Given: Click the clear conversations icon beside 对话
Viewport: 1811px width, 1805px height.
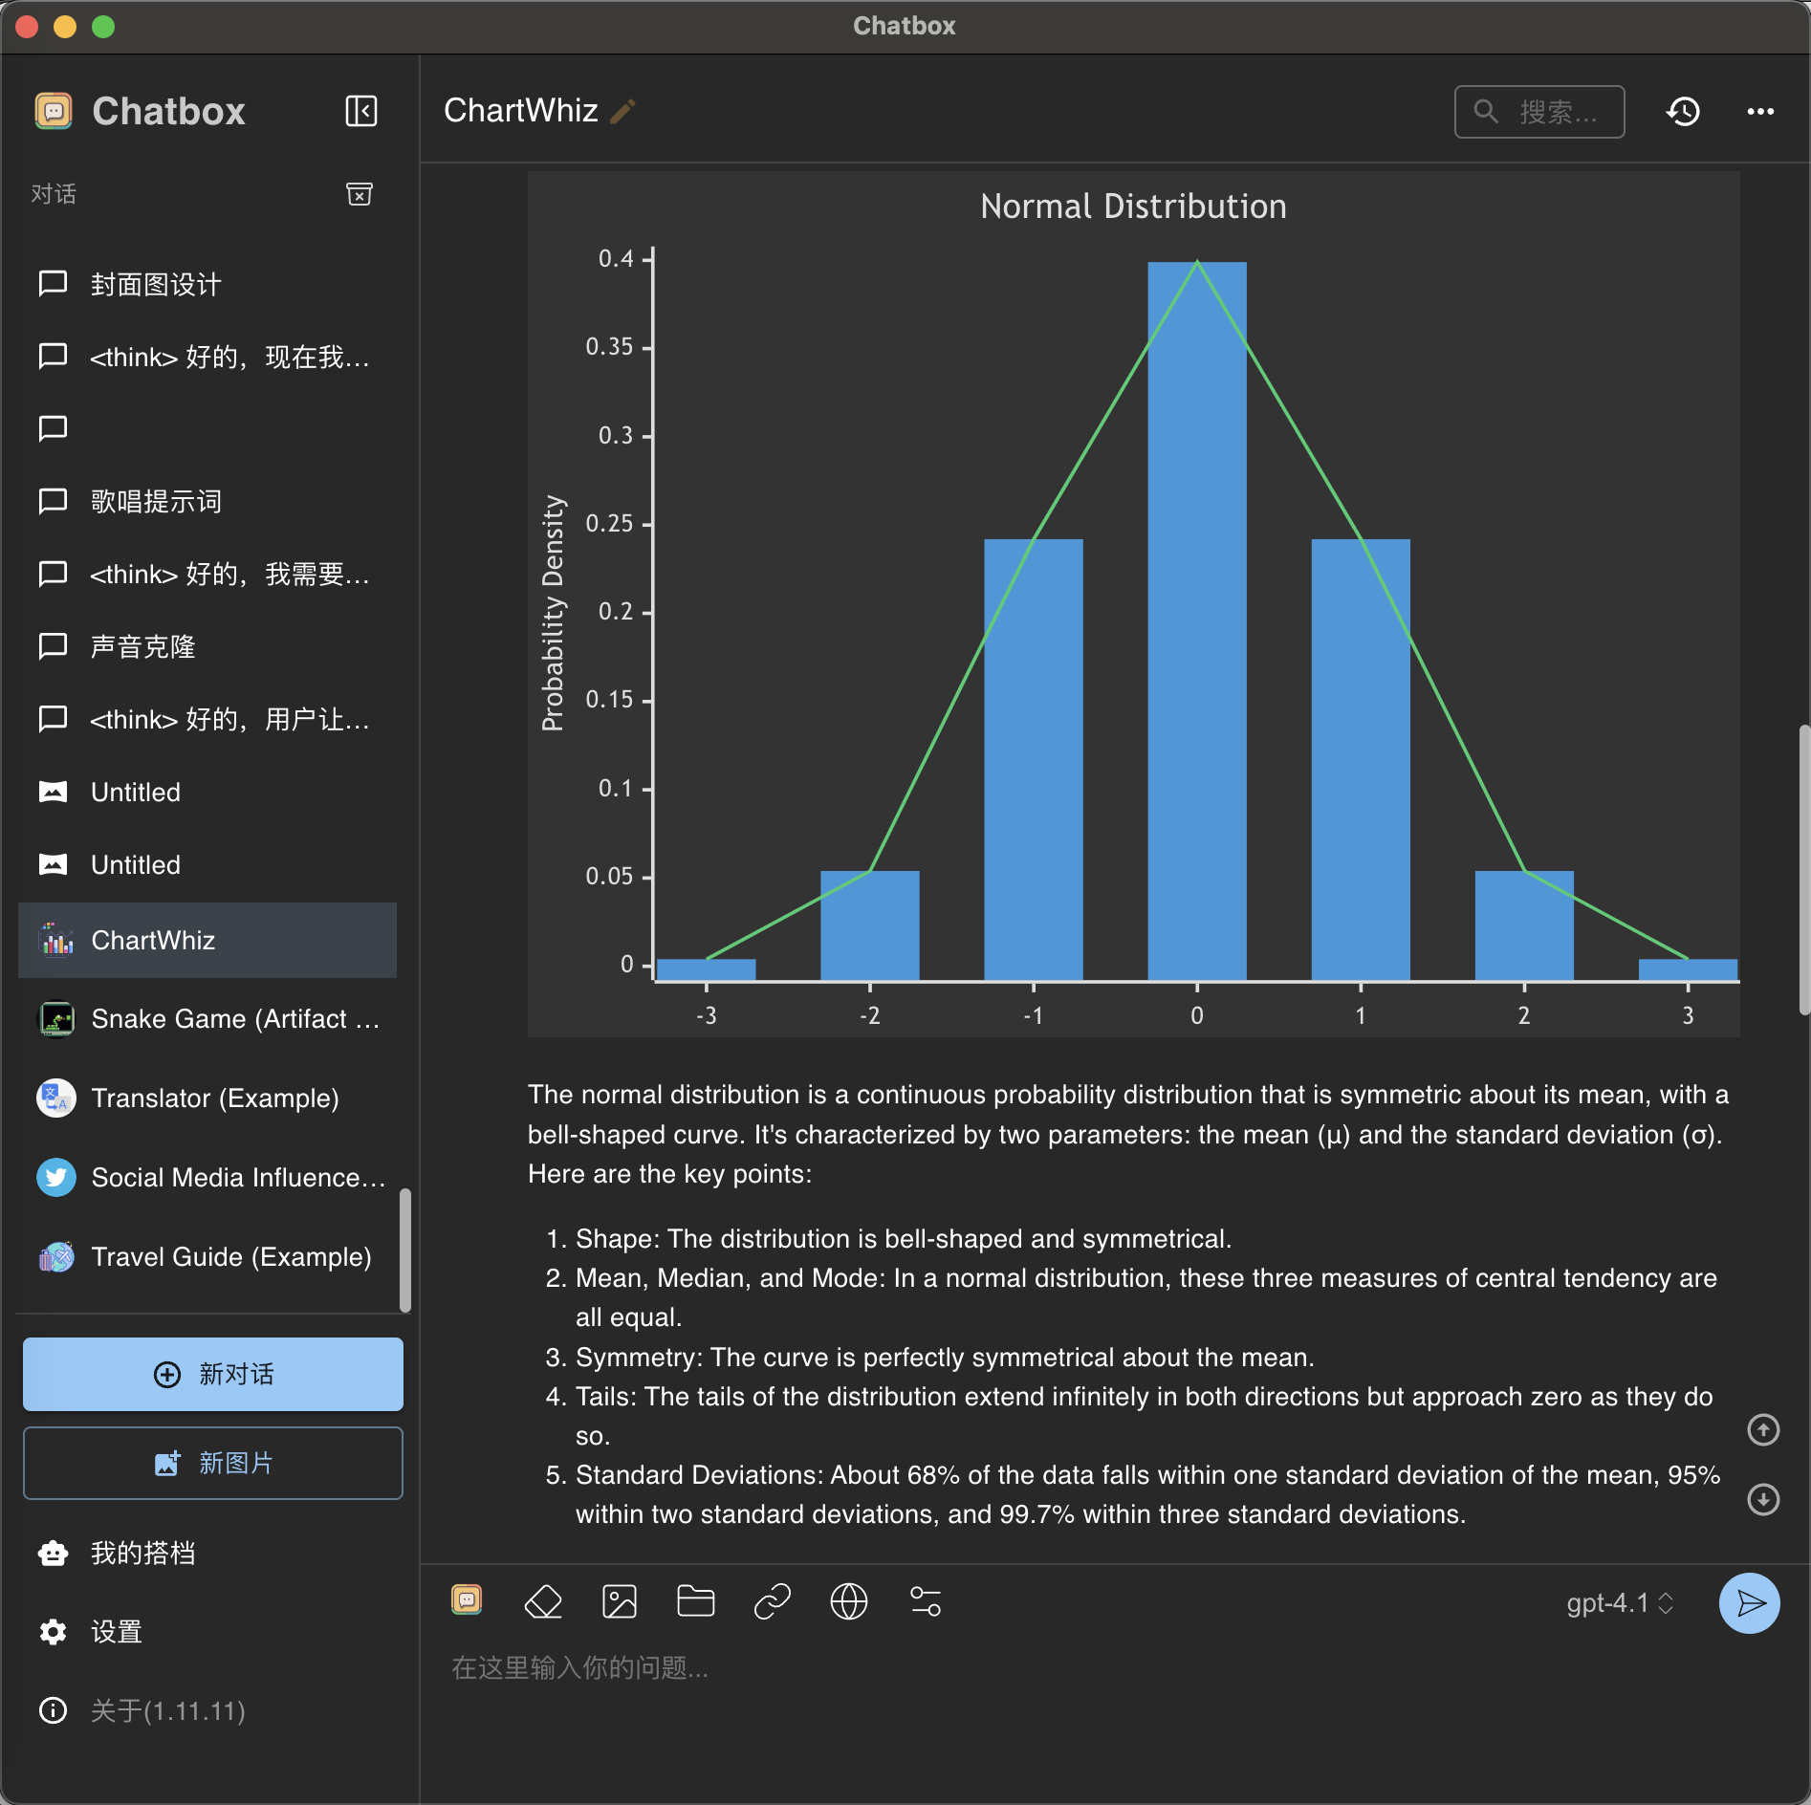Looking at the screenshot, I should coord(359,194).
